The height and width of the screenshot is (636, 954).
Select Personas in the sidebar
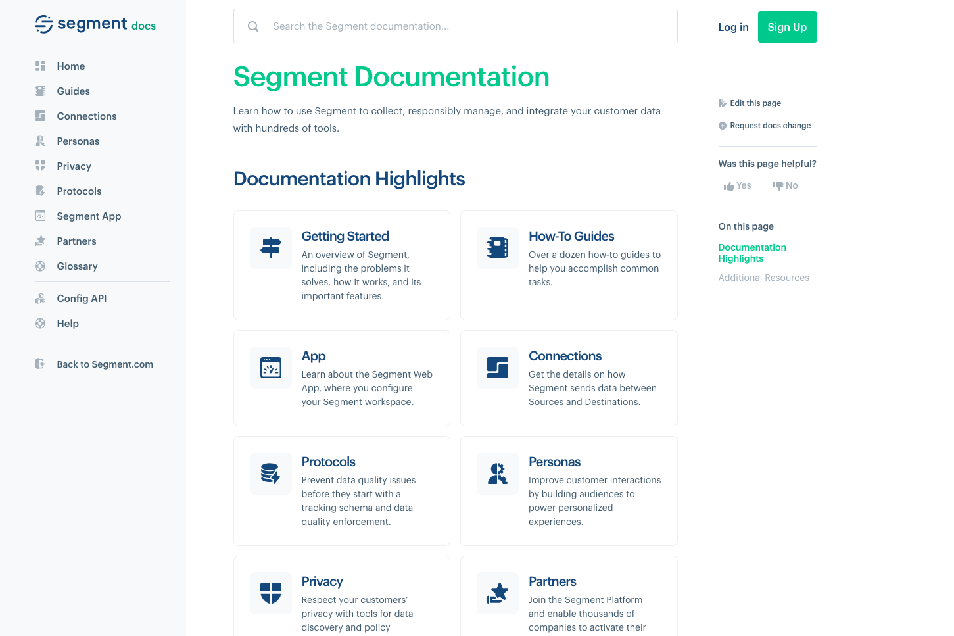[x=78, y=141]
